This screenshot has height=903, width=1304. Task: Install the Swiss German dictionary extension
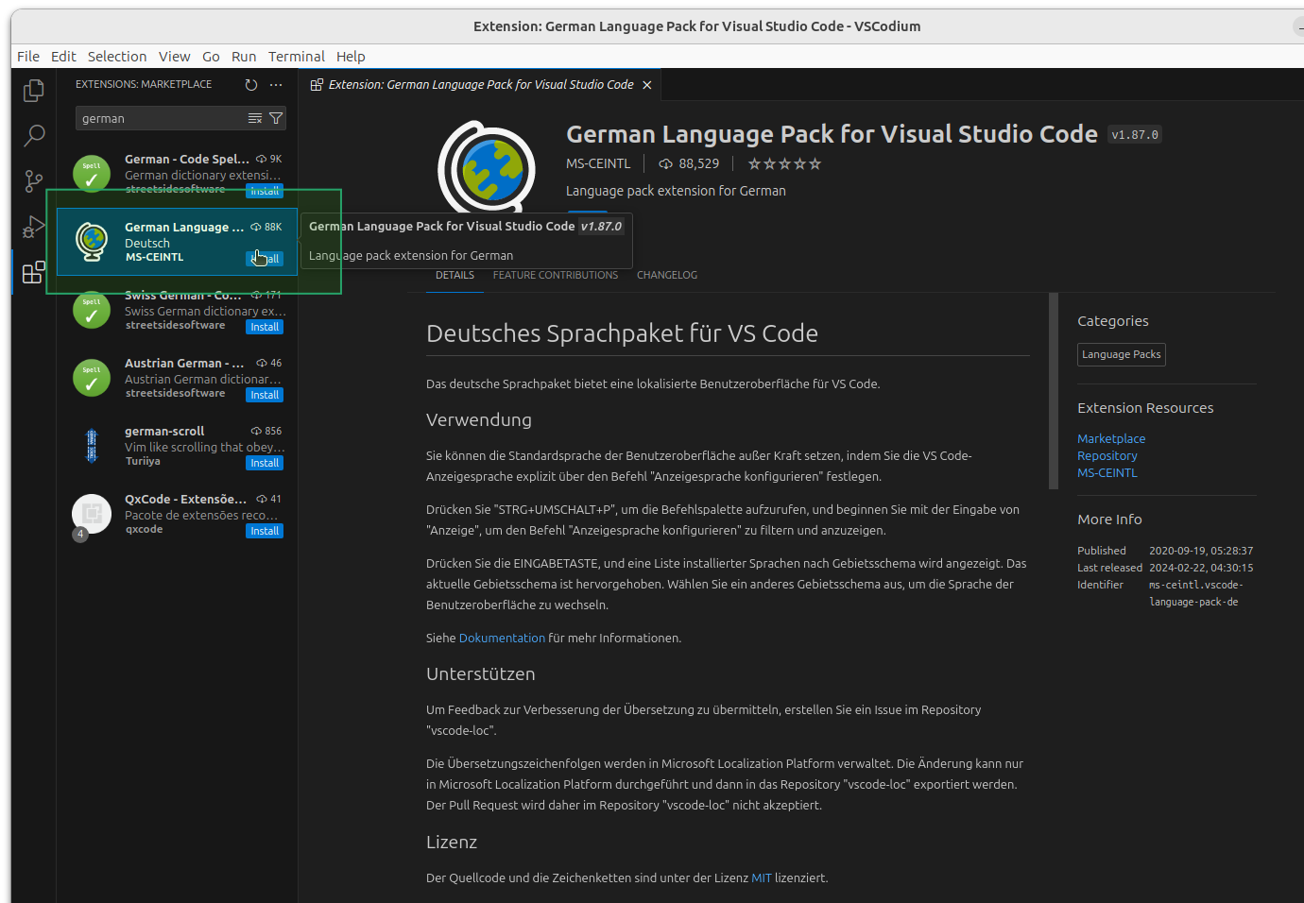[x=264, y=326]
